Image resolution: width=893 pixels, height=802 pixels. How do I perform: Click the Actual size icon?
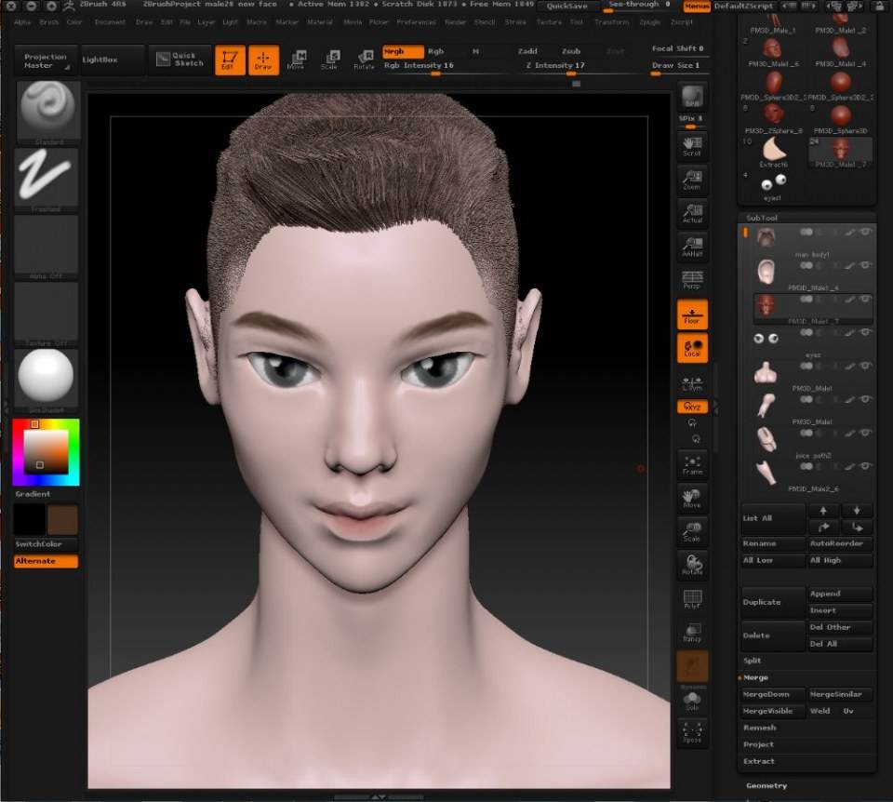[692, 213]
